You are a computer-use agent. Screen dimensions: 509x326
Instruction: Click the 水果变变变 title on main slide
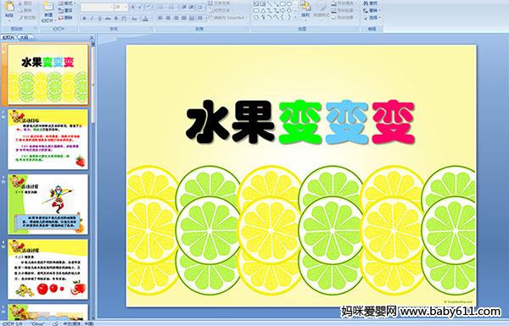pyautogui.click(x=300, y=122)
